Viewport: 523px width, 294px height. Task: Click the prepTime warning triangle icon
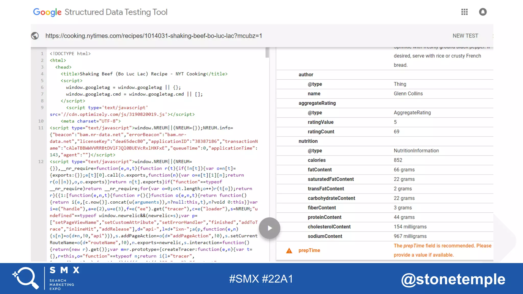pyautogui.click(x=289, y=251)
